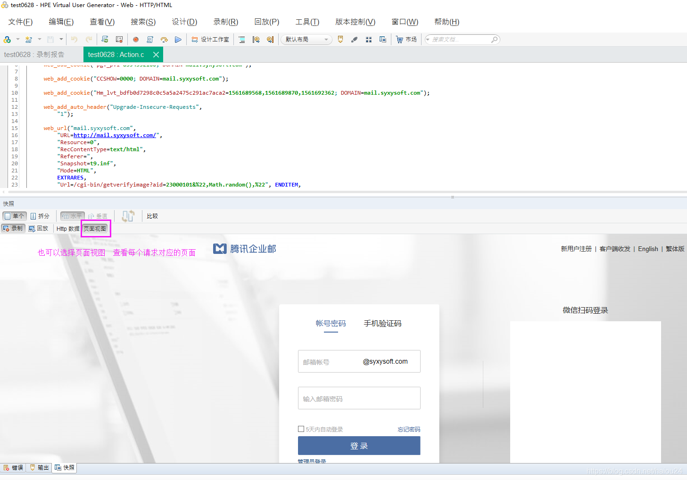Toggle the single (单个) snapshot view
687x480 pixels.
tap(15, 216)
